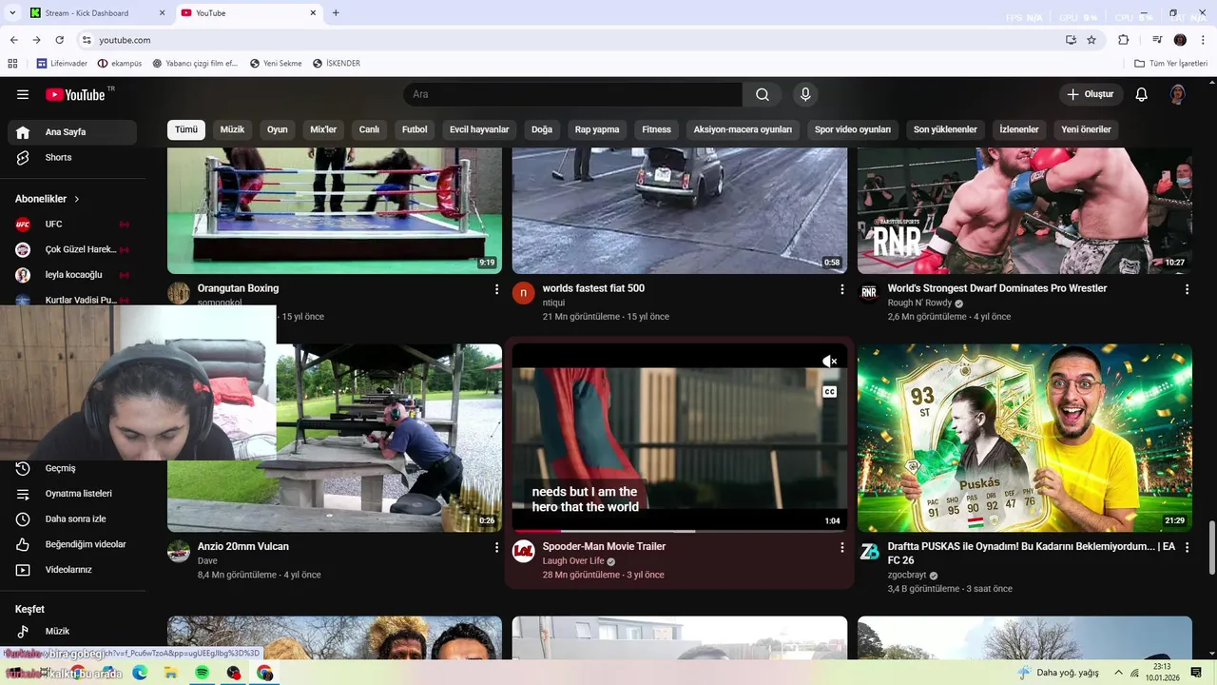Open the Rough N' Rowdy channel avatar
This screenshot has height=685, width=1217.
869,293
